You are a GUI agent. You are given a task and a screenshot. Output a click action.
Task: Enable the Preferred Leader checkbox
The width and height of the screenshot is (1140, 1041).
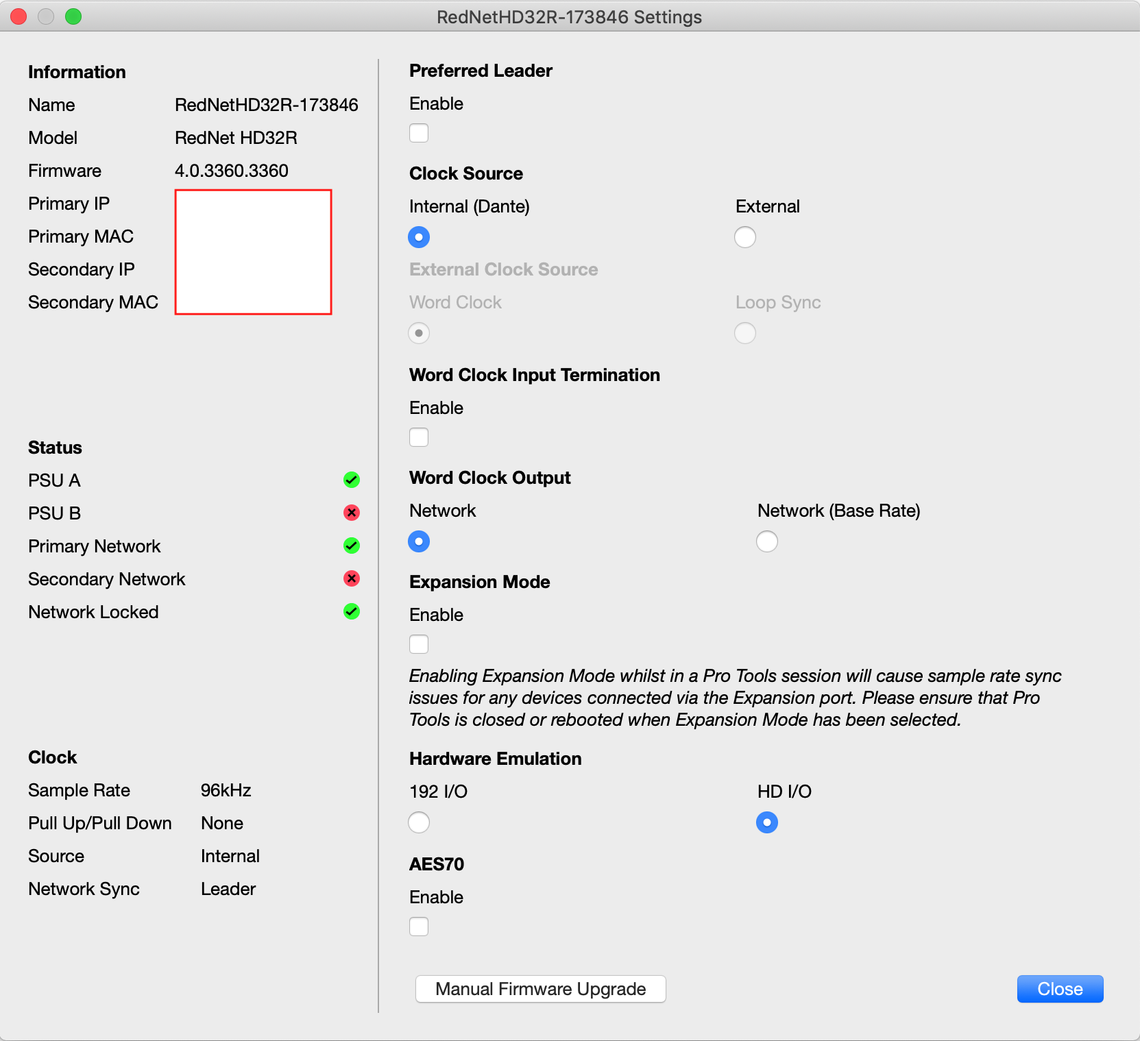click(x=419, y=133)
